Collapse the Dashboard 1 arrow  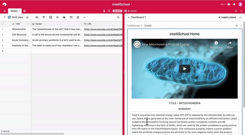(x=128, y=17)
